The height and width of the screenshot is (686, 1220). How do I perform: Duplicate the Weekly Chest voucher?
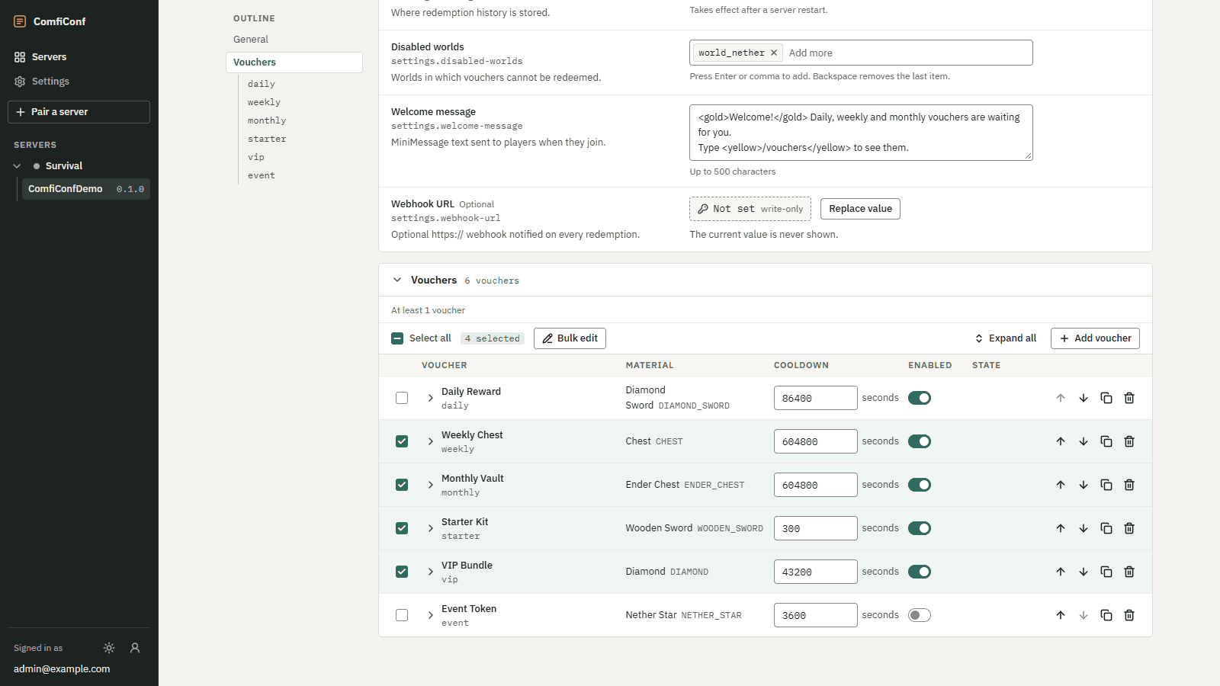click(1106, 441)
